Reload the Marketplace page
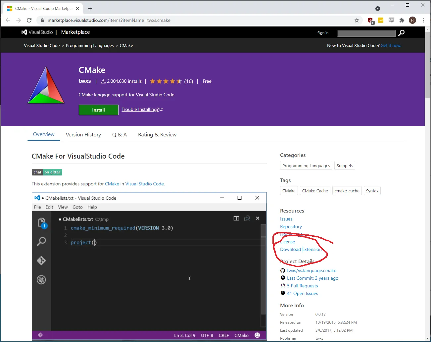 click(29, 20)
